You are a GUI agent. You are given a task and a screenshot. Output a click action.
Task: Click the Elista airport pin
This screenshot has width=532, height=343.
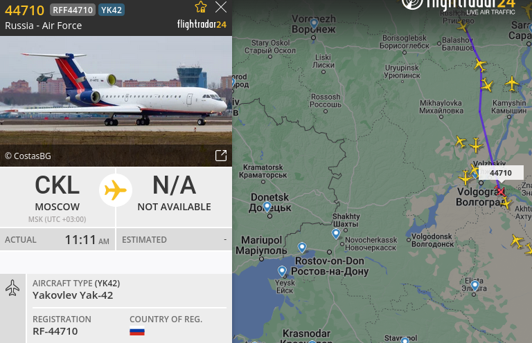[475, 286]
